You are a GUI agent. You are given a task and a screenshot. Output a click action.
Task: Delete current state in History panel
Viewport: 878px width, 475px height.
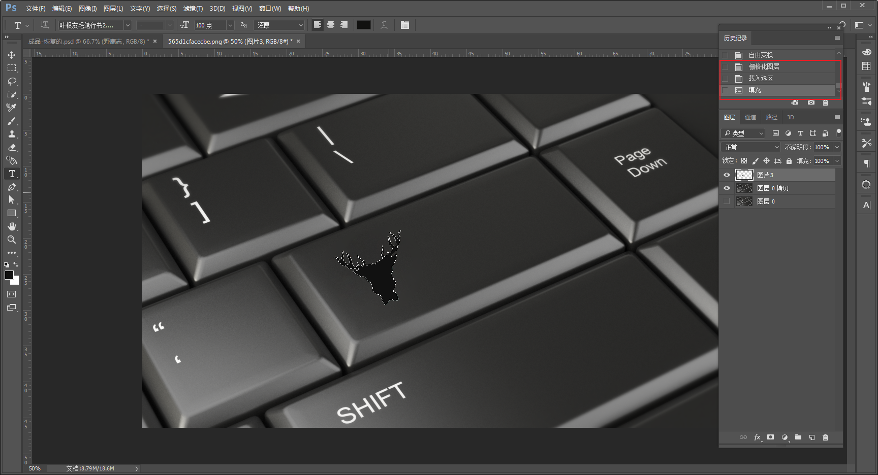(825, 103)
